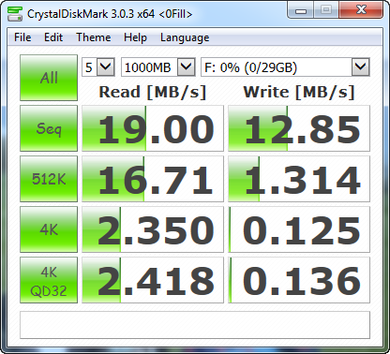Viewport: 390px width, 354px height.
Task: Click the empty comment text field at bottom
Action: pyautogui.click(x=195, y=325)
